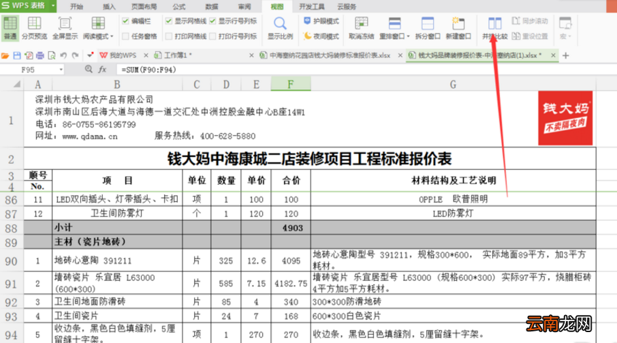Image resolution: width=617 pixels, height=343 pixels.
Task: Open 显示比例 zoom magnifier
Action: (x=280, y=24)
